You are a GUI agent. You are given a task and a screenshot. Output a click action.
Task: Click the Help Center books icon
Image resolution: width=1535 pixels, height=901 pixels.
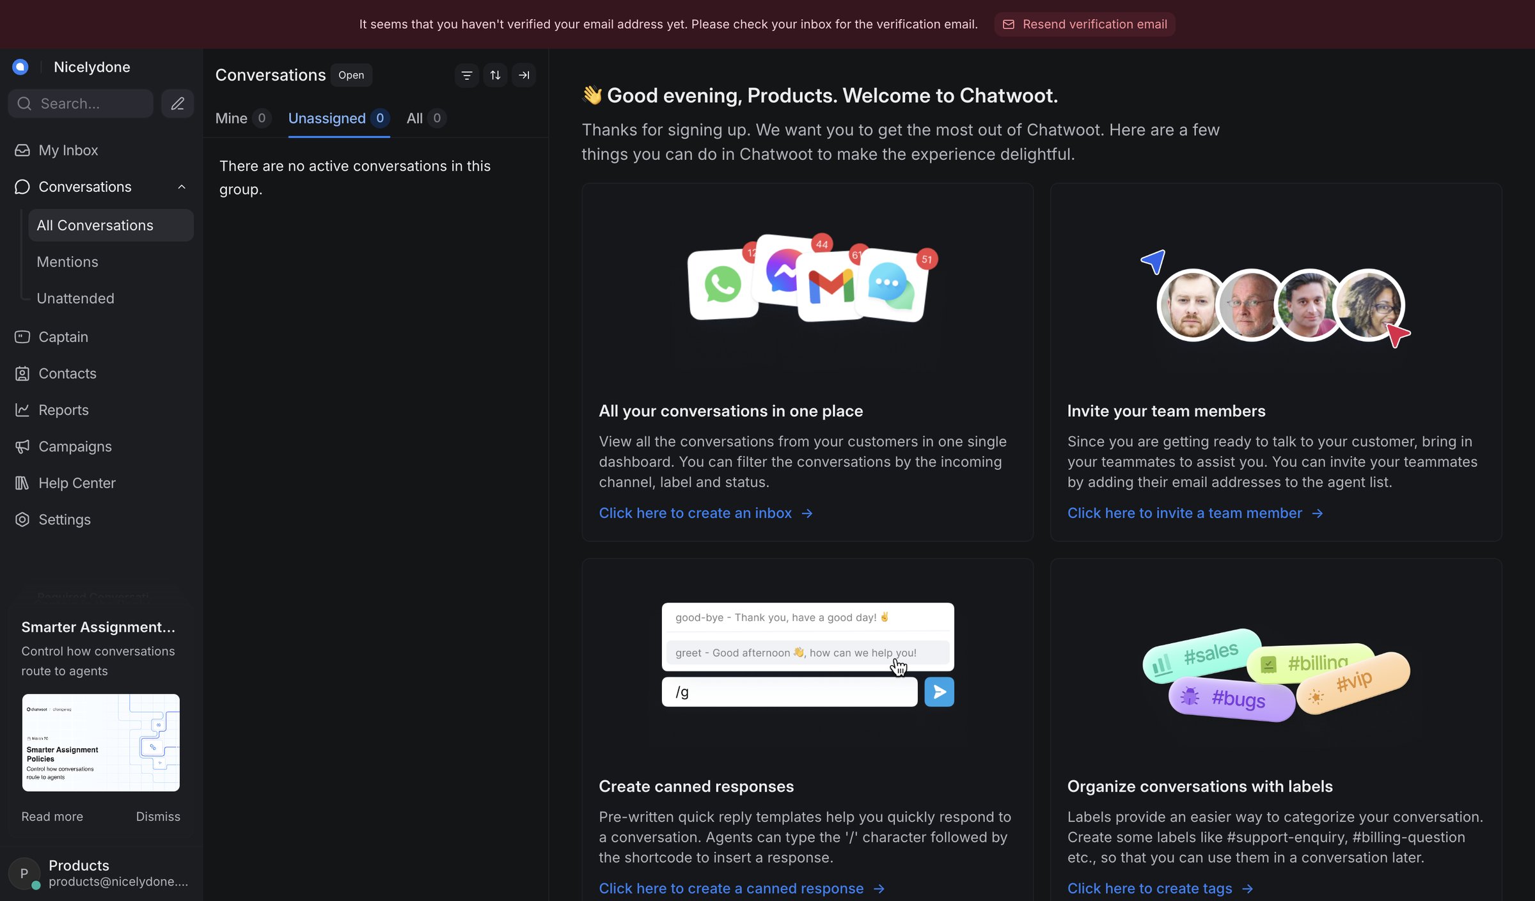22,483
